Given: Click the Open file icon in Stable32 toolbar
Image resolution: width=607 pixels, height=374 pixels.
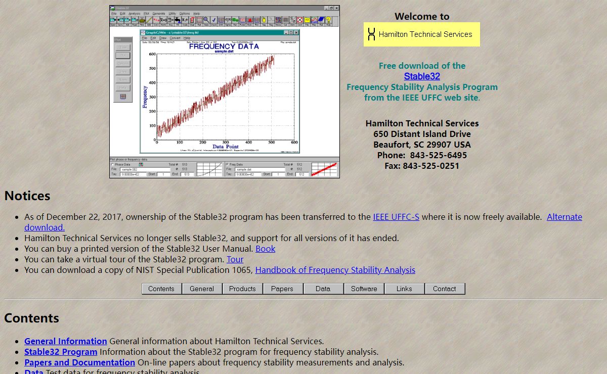Looking at the screenshot, I should [113, 21].
